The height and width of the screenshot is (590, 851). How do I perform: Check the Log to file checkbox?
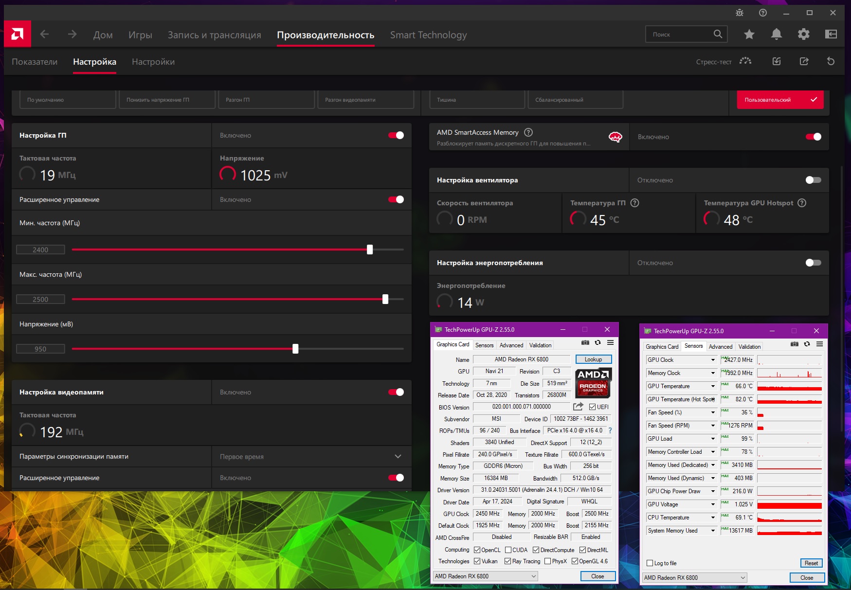650,563
